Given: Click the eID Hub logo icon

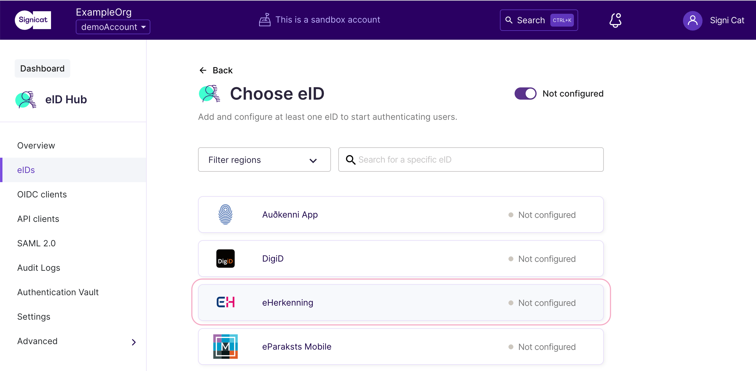Looking at the screenshot, I should (26, 99).
